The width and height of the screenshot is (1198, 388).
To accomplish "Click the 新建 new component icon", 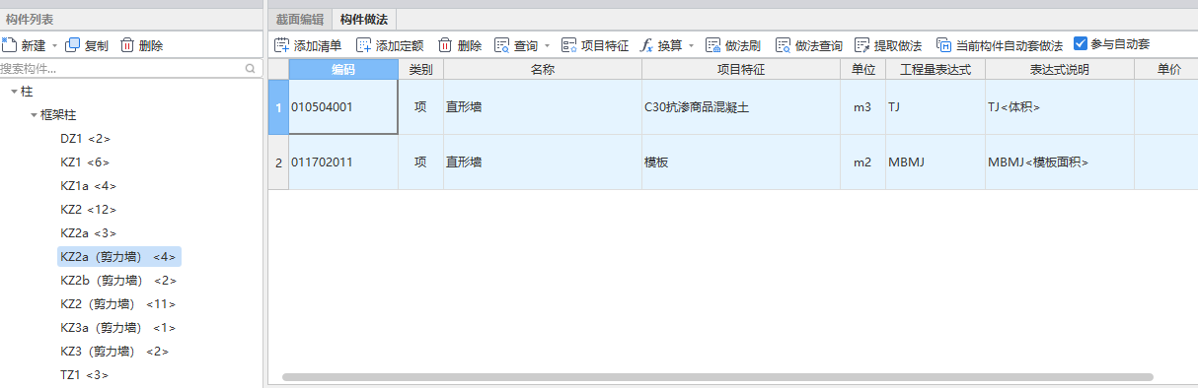I will (10, 45).
